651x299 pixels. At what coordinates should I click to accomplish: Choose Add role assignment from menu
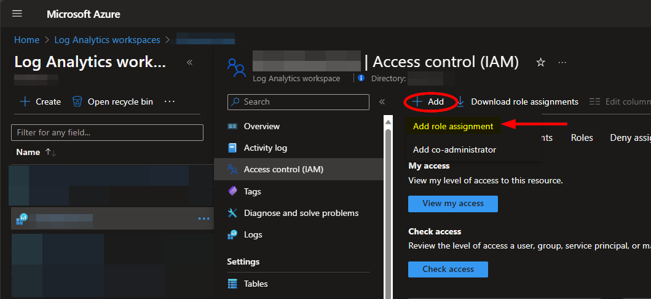(453, 126)
